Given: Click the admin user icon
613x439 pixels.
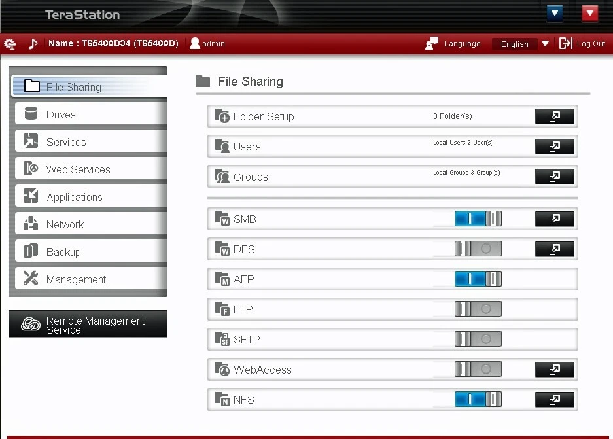Looking at the screenshot, I should coord(194,43).
